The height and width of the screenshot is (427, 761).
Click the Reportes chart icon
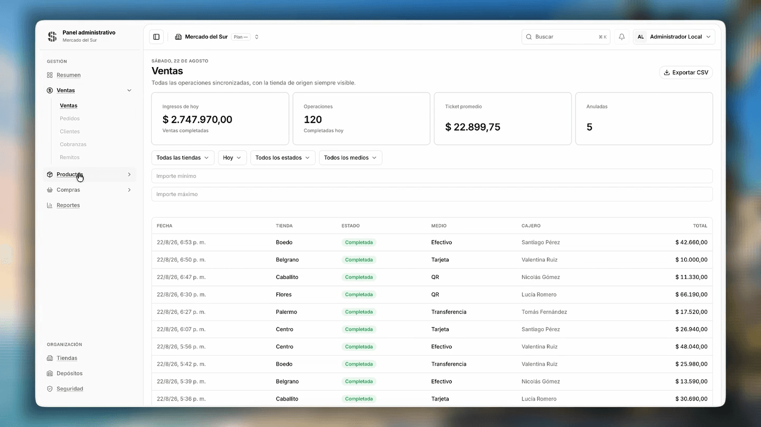(x=50, y=205)
